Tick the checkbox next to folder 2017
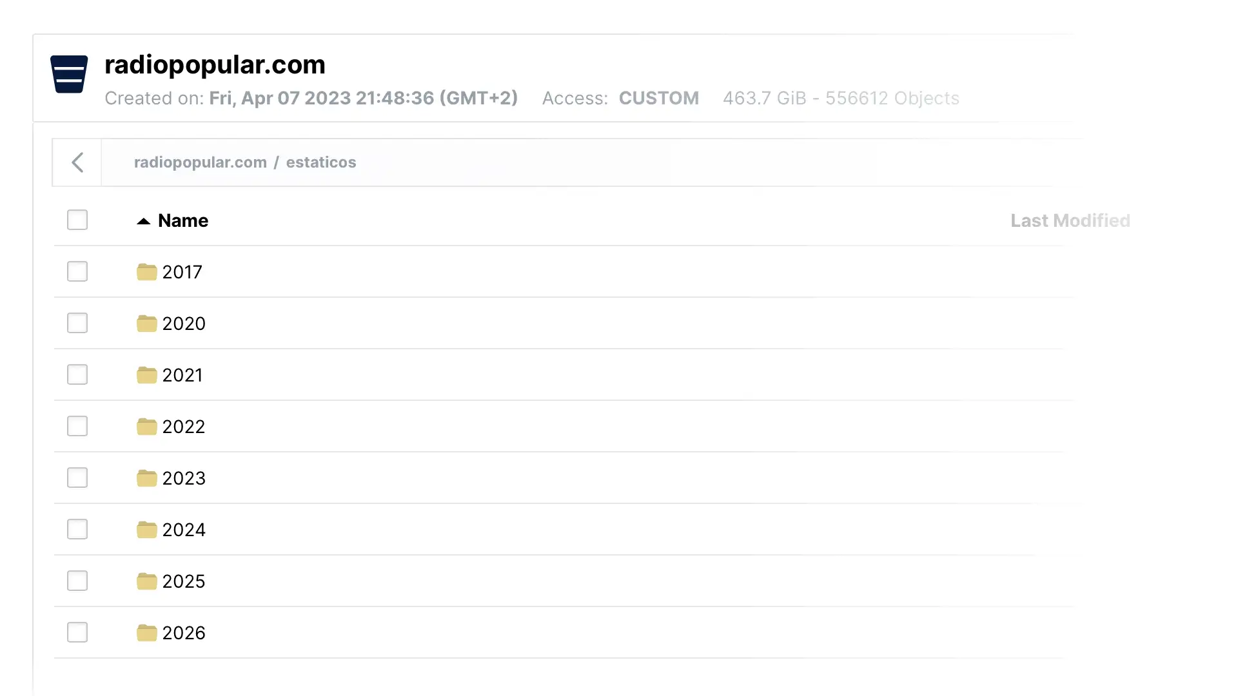Image resolution: width=1238 pixels, height=696 pixels. click(77, 271)
